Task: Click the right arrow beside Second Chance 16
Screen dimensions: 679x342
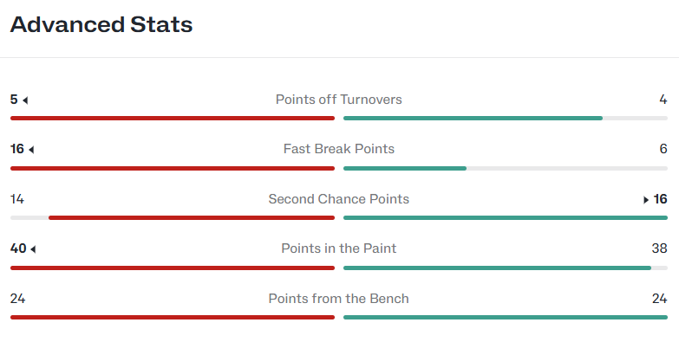Action: click(646, 200)
